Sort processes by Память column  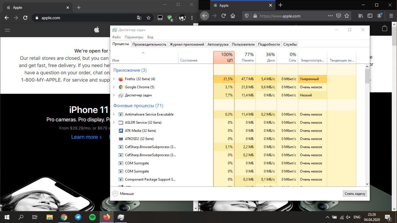[245, 57]
